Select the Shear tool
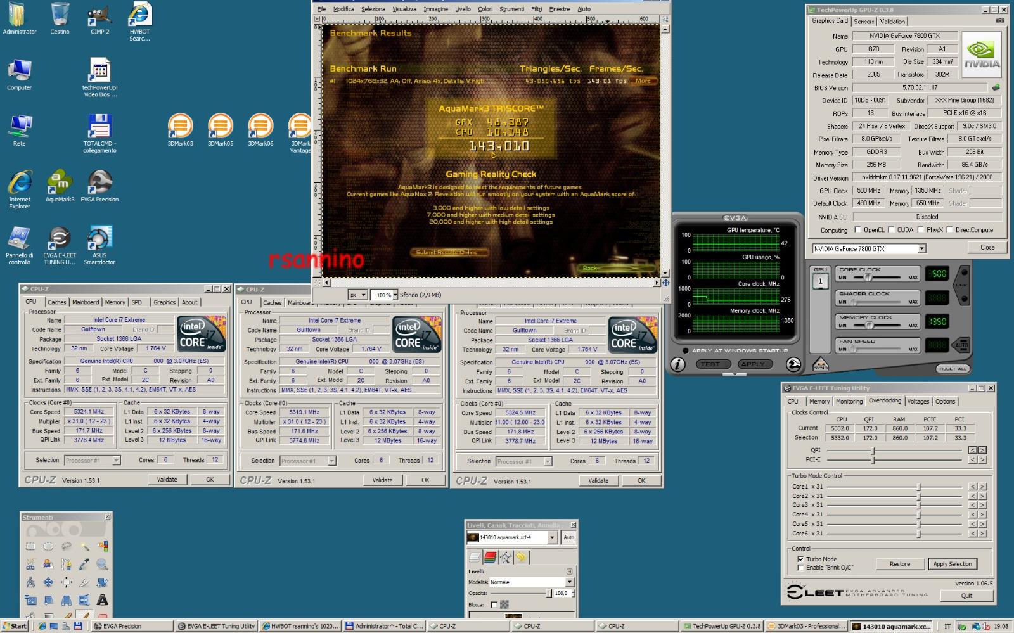 [48, 599]
